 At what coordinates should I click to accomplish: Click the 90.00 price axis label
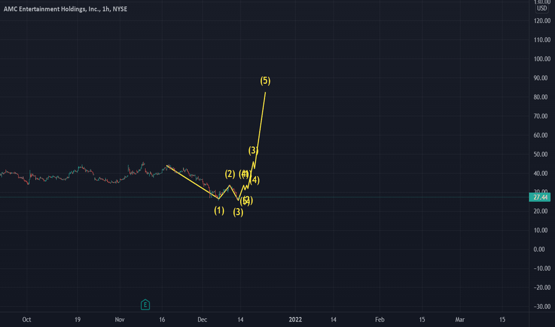(x=541, y=78)
